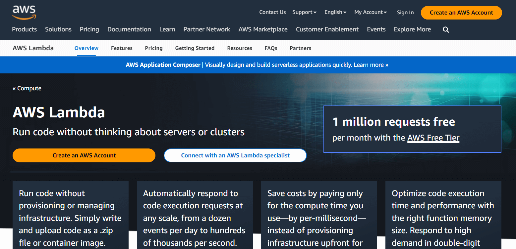Open the Getting Started tab

click(195, 48)
